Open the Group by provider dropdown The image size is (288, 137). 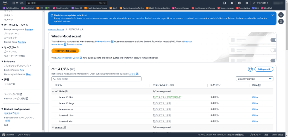point(254,79)
